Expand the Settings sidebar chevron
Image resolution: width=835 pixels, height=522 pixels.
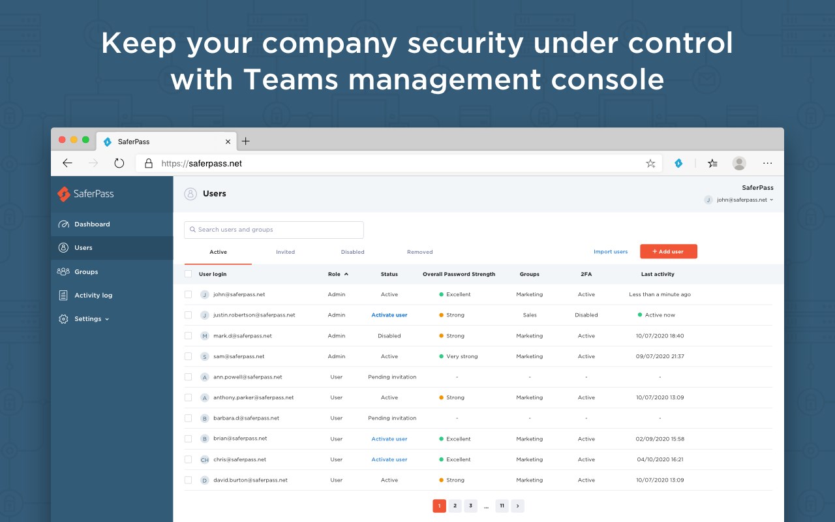point(106,319)
